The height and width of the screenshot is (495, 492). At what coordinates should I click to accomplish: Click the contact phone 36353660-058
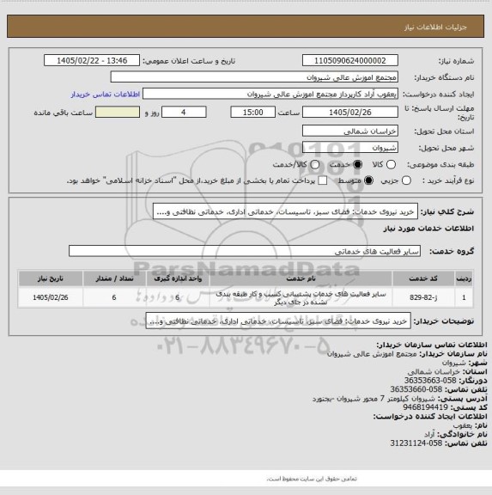pos(416,389)
